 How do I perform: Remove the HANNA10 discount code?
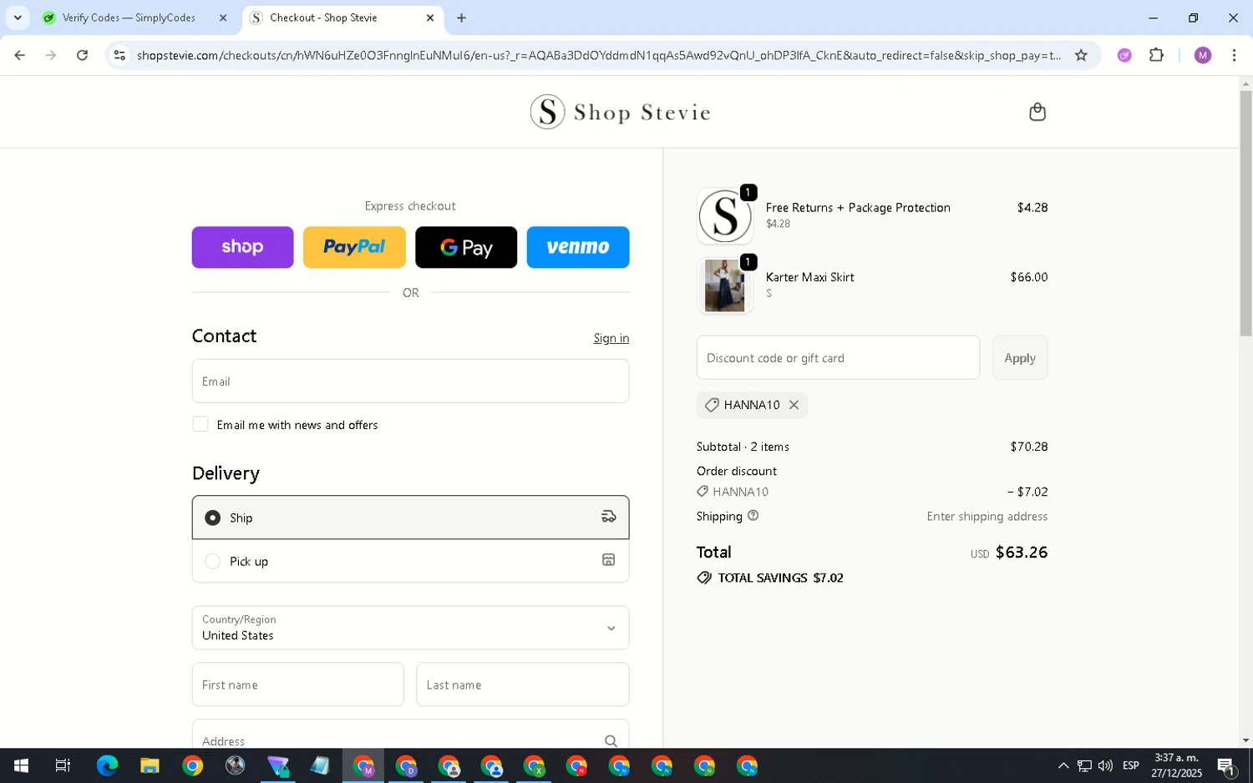pos(794,405)
